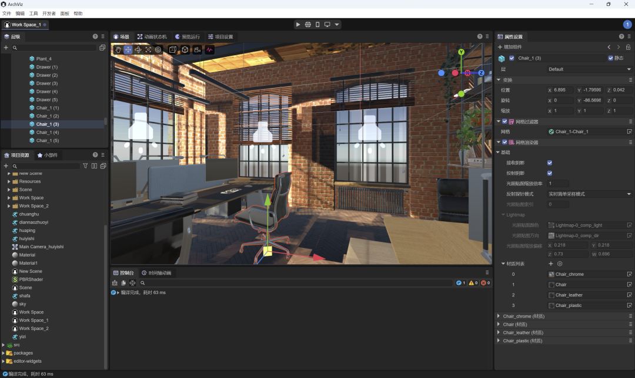635x378 pixels.
Task: Toggle info message filter in console
Action: [x=461, y=283]
